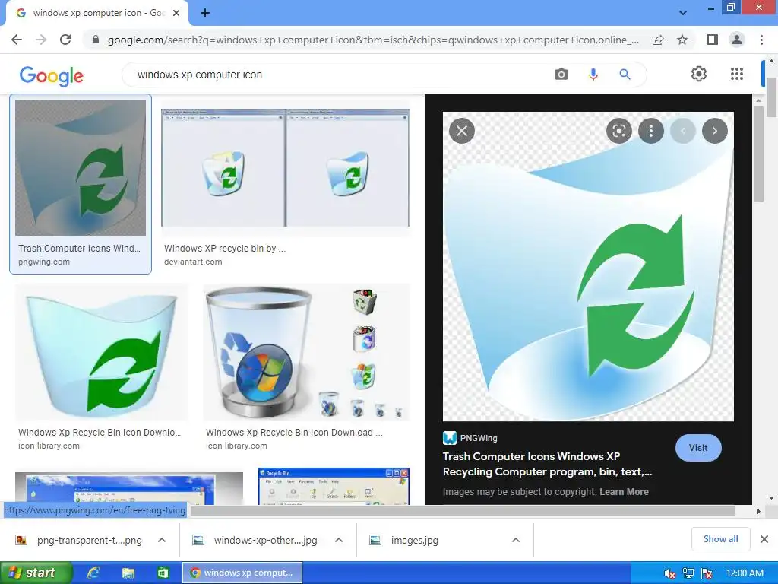
Task: Close the image preview panel
Action: tap(462, 131)
